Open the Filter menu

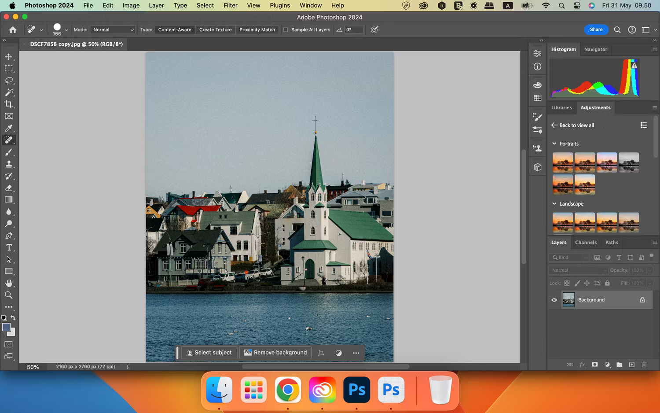230,5
